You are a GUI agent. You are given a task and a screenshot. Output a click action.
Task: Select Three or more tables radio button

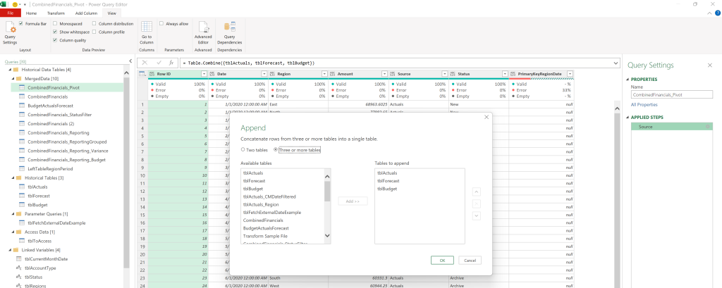click(276, 149)
